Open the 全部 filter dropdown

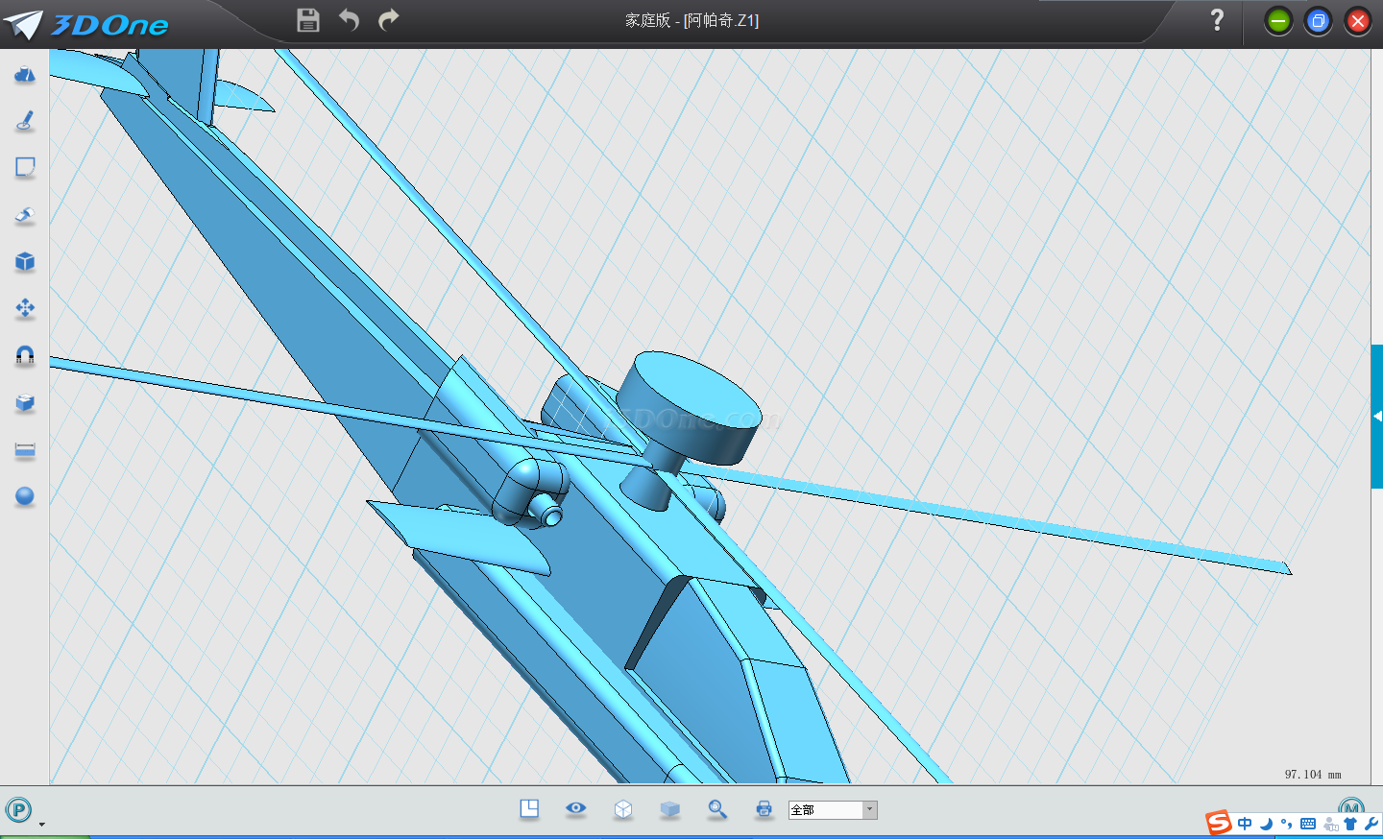coord(869,810)
